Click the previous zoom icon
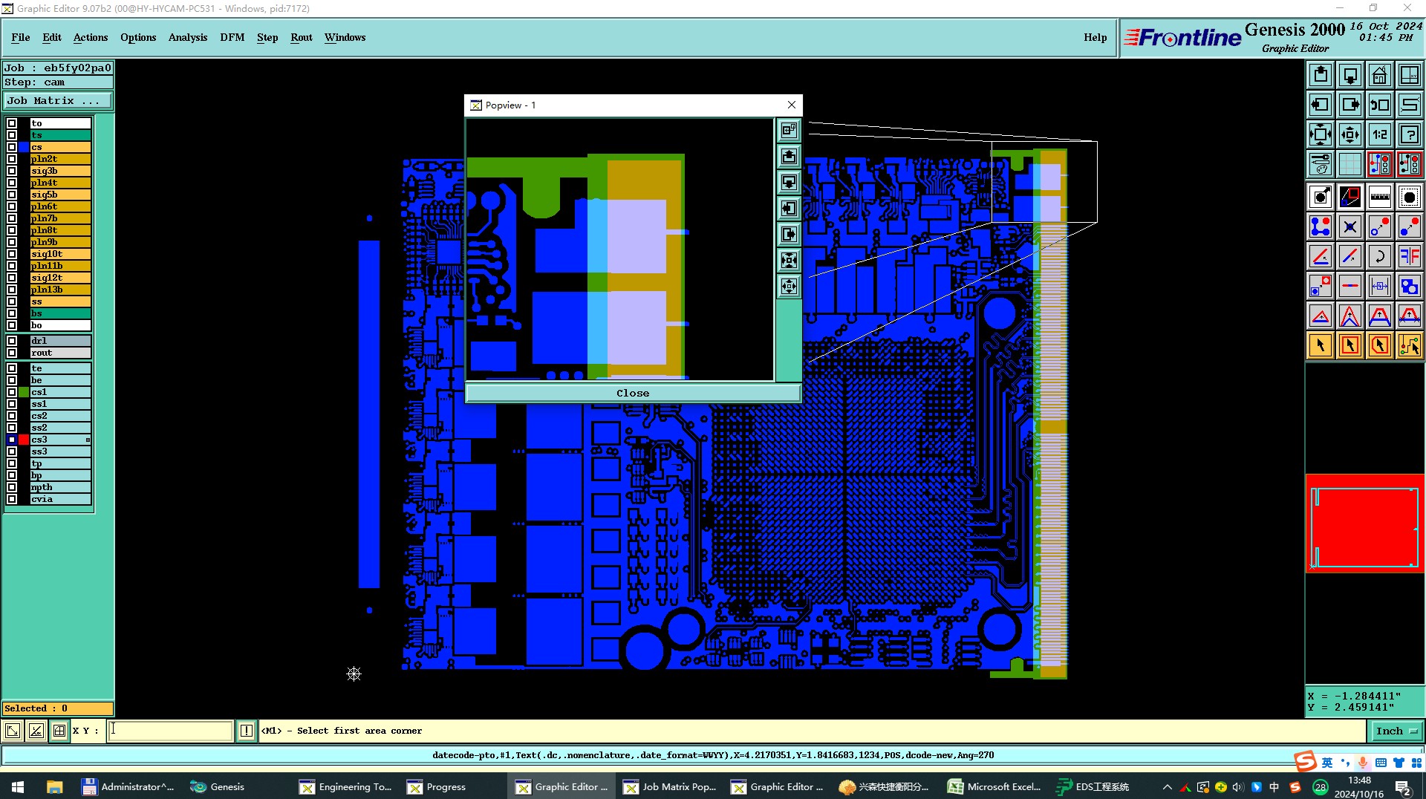1426x799 pixels. (1380, 105)
